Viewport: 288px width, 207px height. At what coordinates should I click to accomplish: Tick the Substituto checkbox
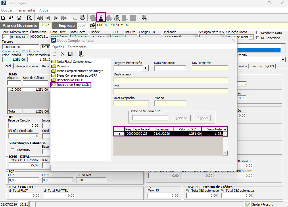tap(12, 150)
